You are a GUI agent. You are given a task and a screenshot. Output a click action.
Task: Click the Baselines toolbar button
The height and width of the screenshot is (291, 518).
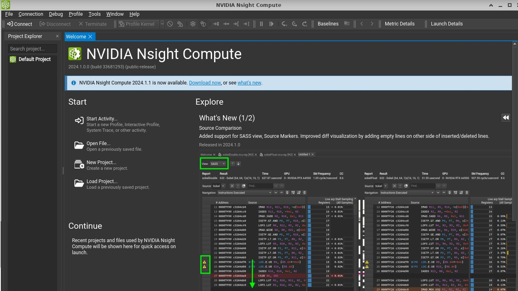tap(328, 24)
